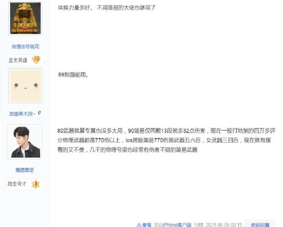Screen dimensions: 283x227
Task: Open the 10 heart level badge
Action: [x=36, y=60]
